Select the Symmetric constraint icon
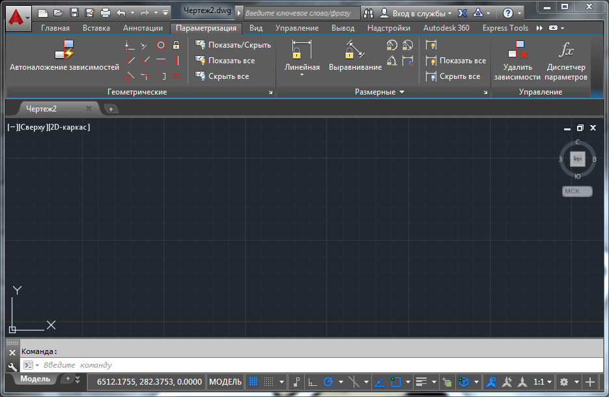Image resolution: width=609 pixels, height=397 pixels. [161, 76]
